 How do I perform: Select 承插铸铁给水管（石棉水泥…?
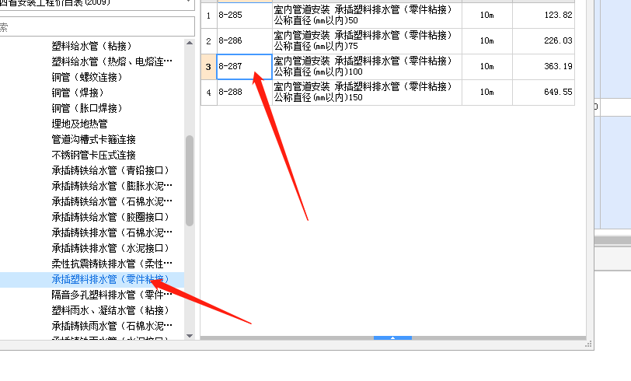pyautogui.click(x=112, y=201)
